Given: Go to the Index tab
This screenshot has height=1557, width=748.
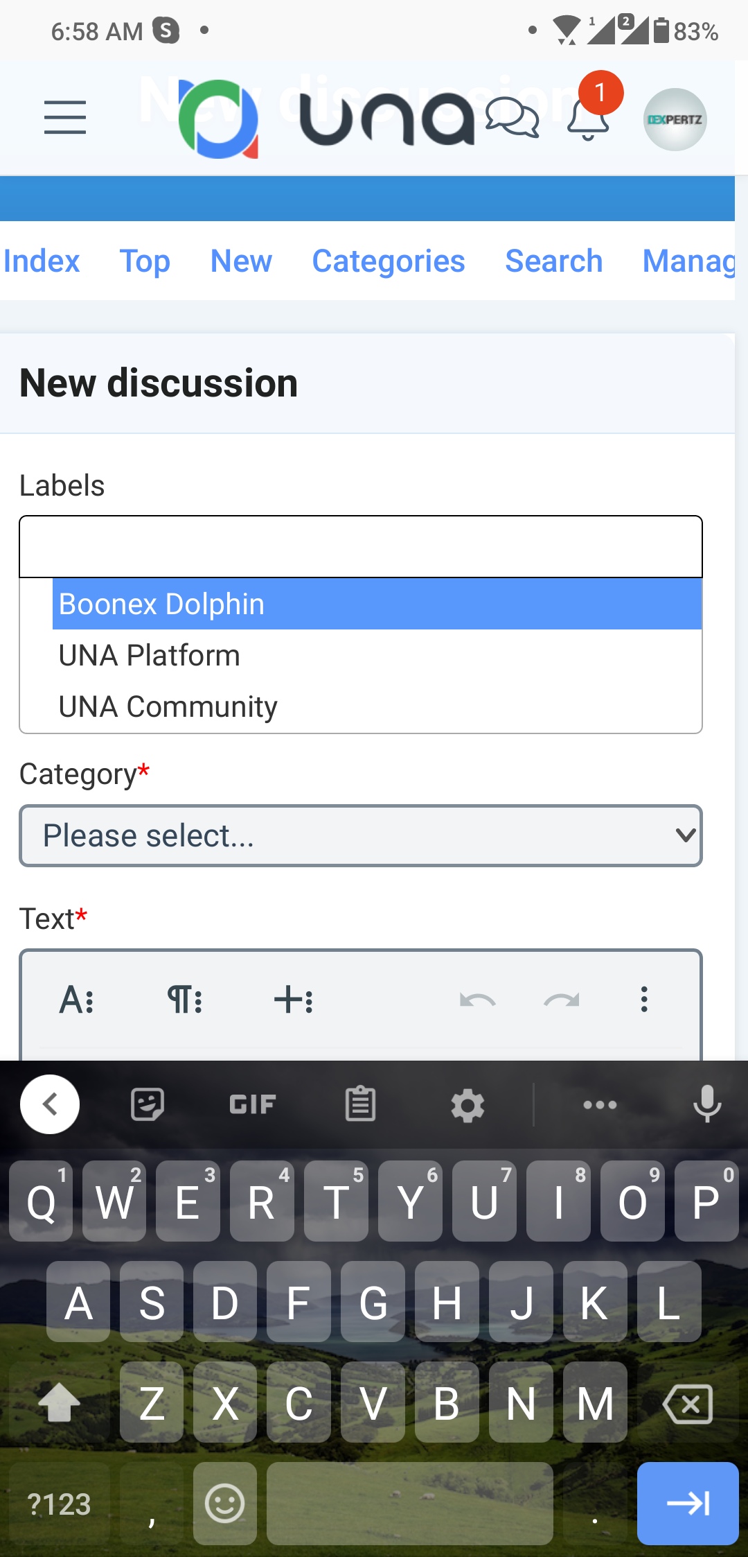Looking at the screenshot, I should [42, 261].
